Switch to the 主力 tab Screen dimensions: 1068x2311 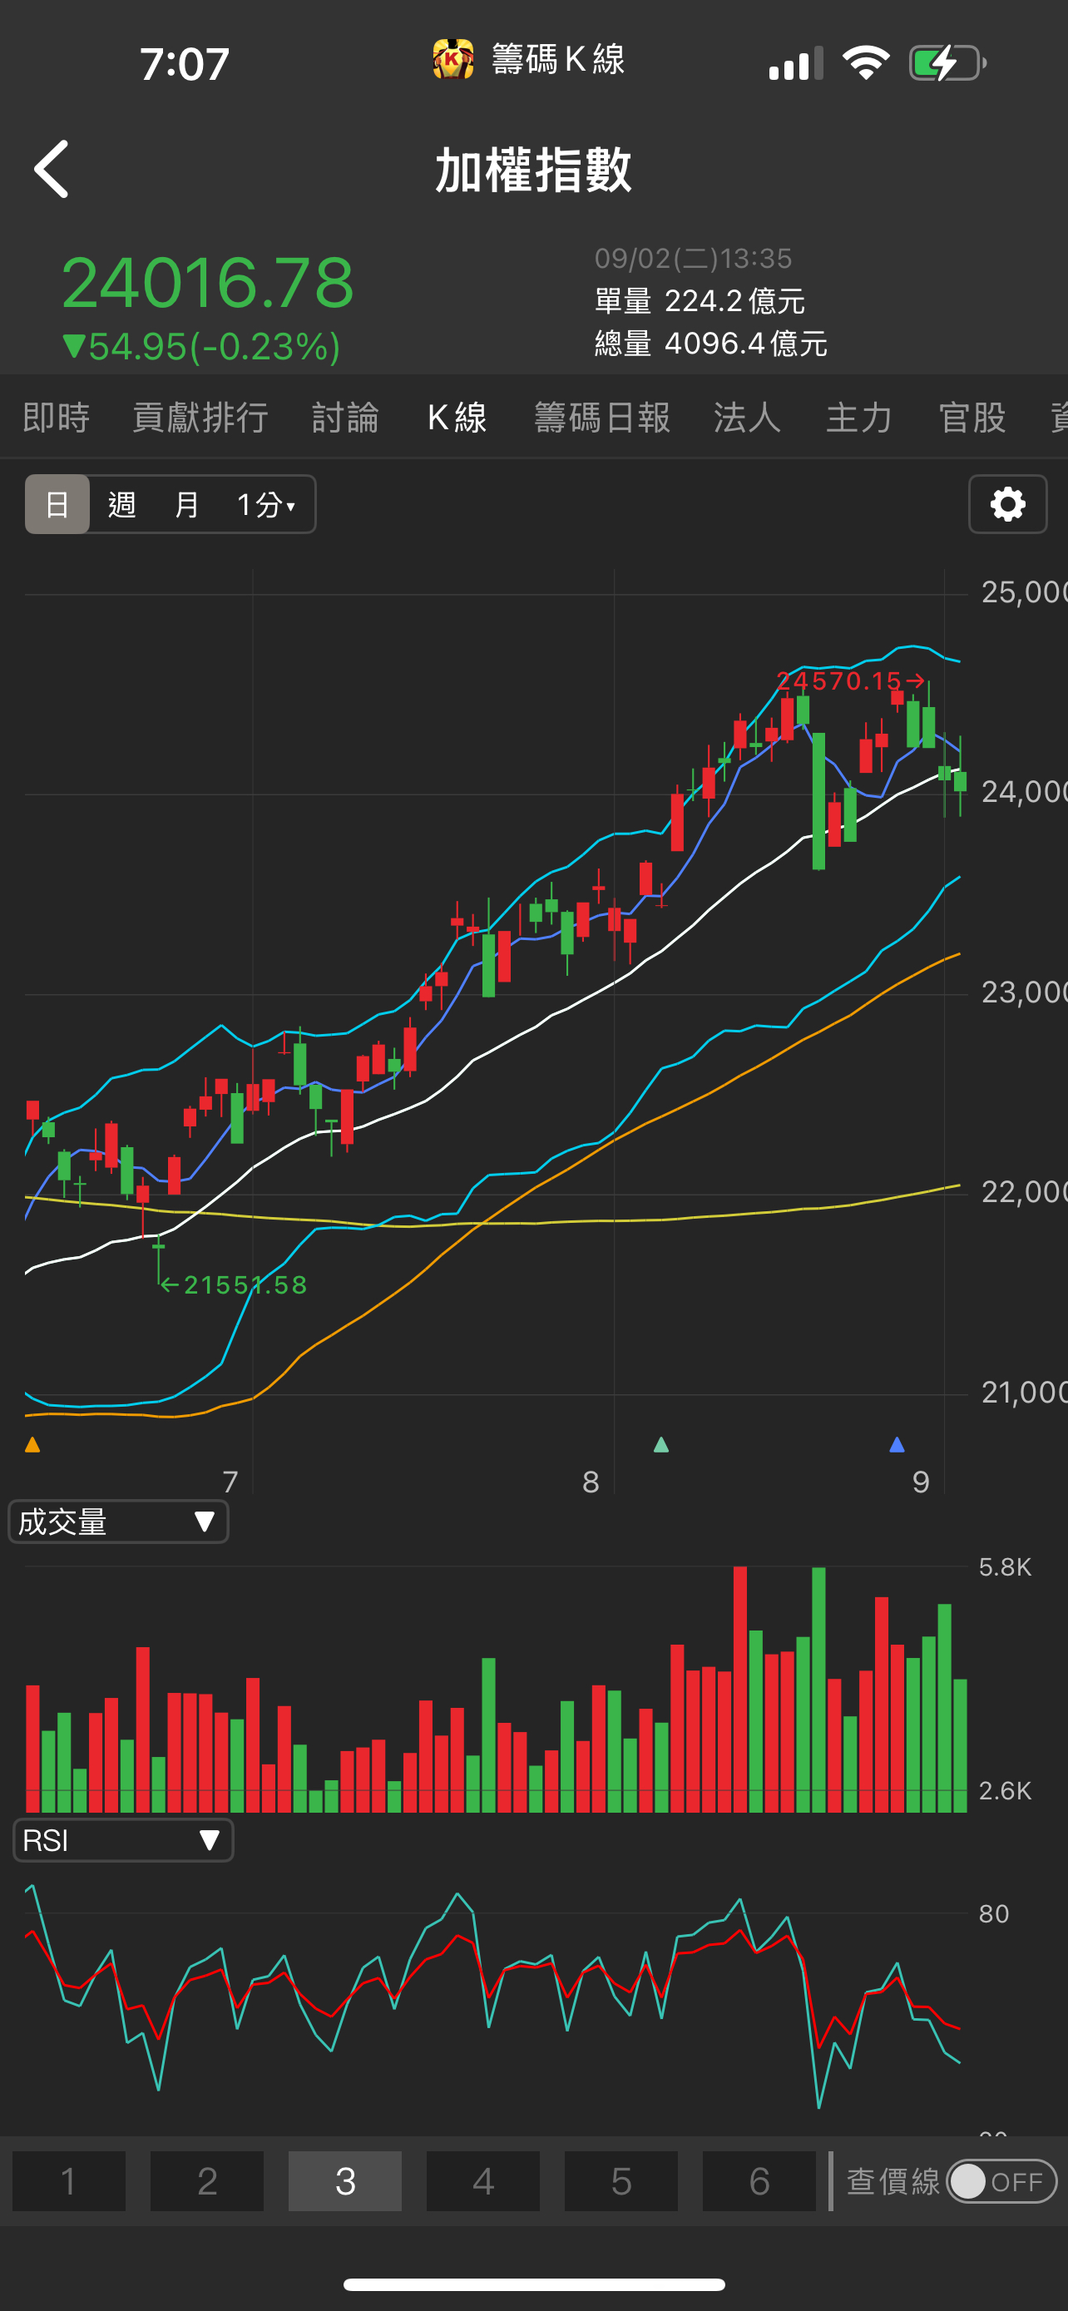coord(859,417)
